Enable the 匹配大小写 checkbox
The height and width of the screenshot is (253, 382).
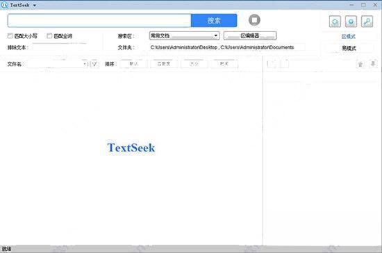point(10,36)
